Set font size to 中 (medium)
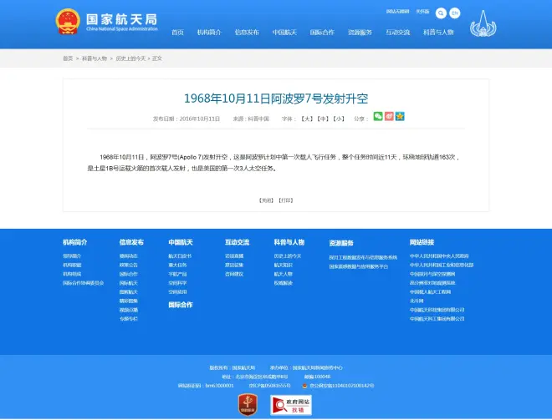This screenshot has width=552, height=420. 323,119
